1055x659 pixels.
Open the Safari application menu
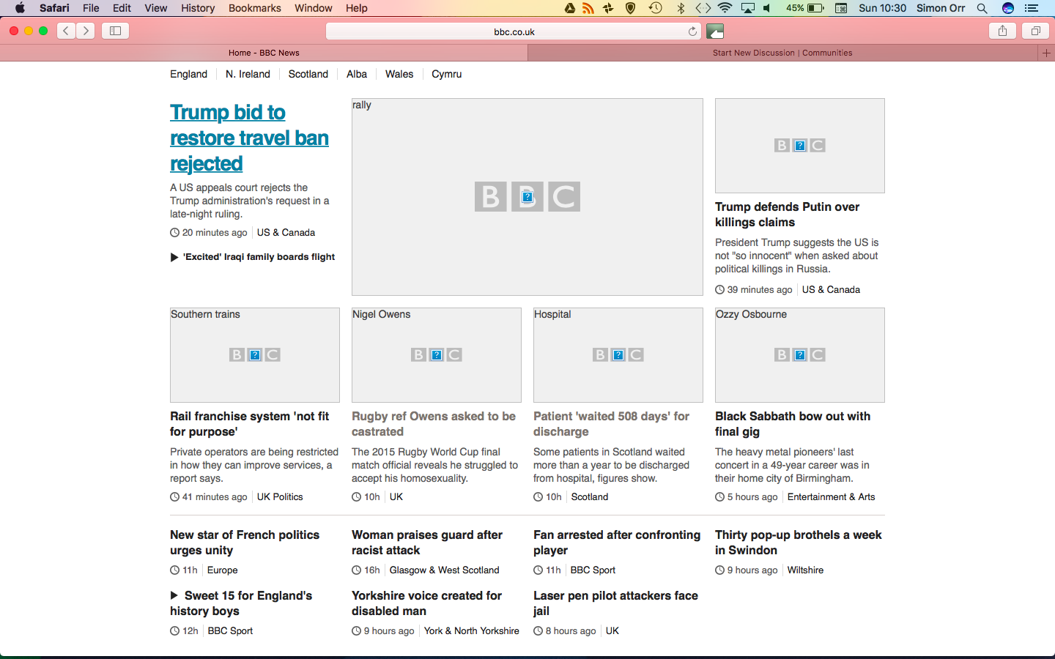tap(54, 8)
